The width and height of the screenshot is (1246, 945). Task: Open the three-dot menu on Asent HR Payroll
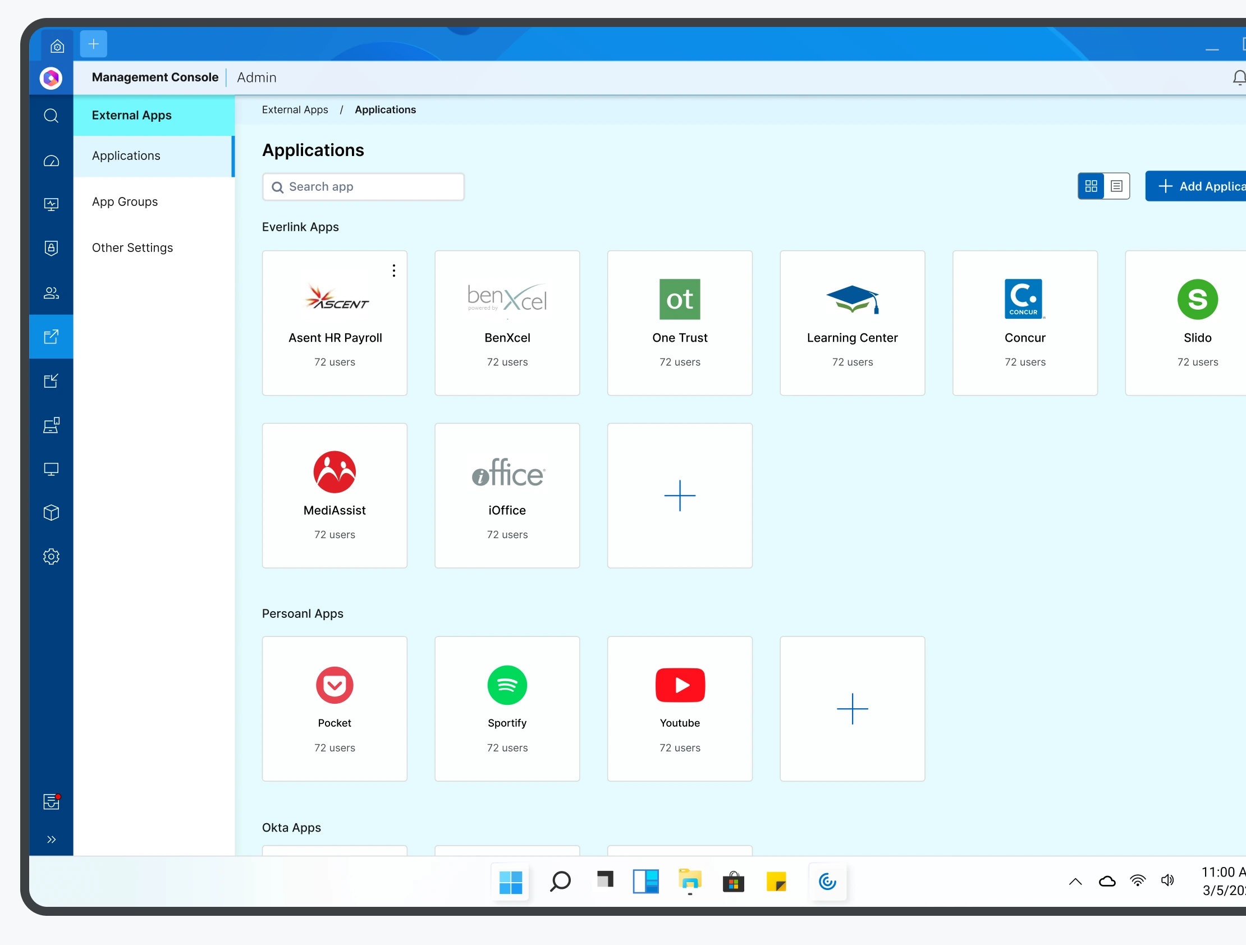[394, 271]
